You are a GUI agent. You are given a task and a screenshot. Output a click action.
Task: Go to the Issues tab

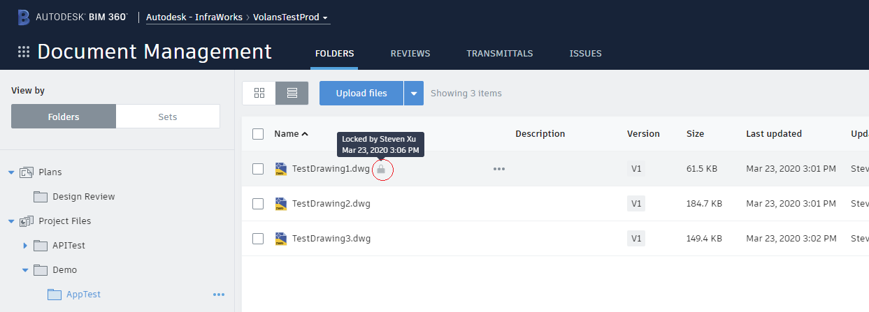pyautogui.click(x=585, y=54)
